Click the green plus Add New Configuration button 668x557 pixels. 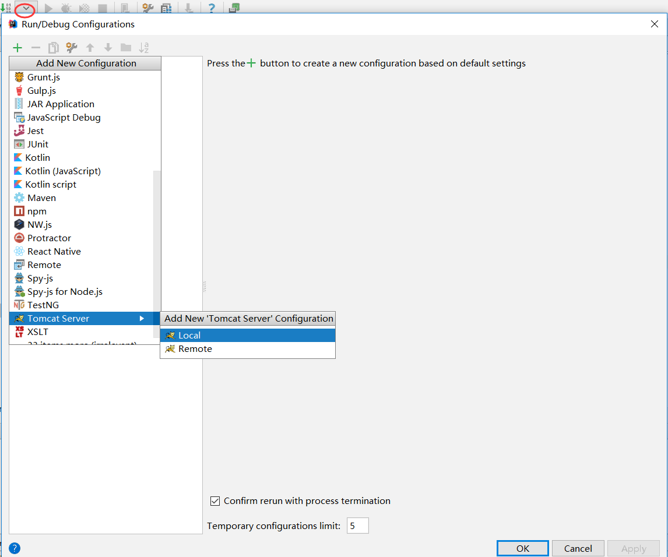(17, 48)
